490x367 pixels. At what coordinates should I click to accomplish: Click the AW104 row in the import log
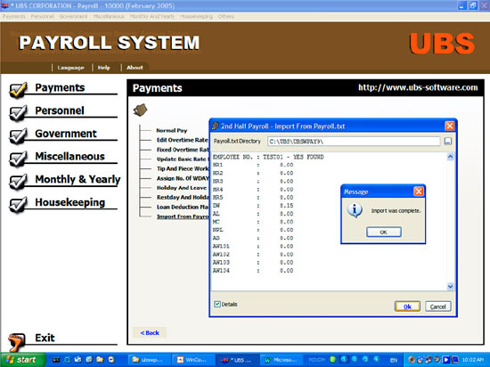253,271
